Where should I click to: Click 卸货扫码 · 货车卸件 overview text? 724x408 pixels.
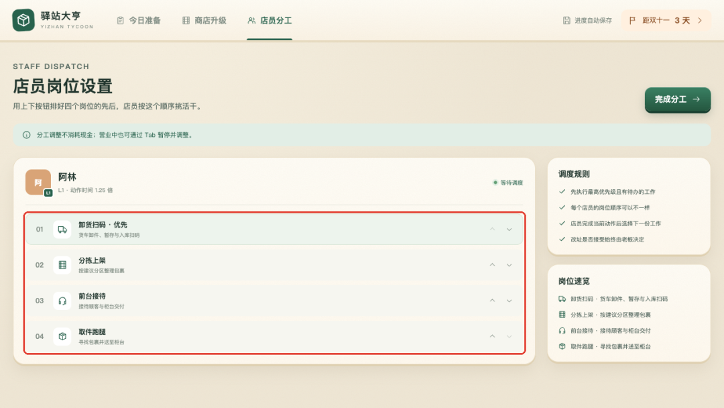pyautogui.click(x=619, y=299)
